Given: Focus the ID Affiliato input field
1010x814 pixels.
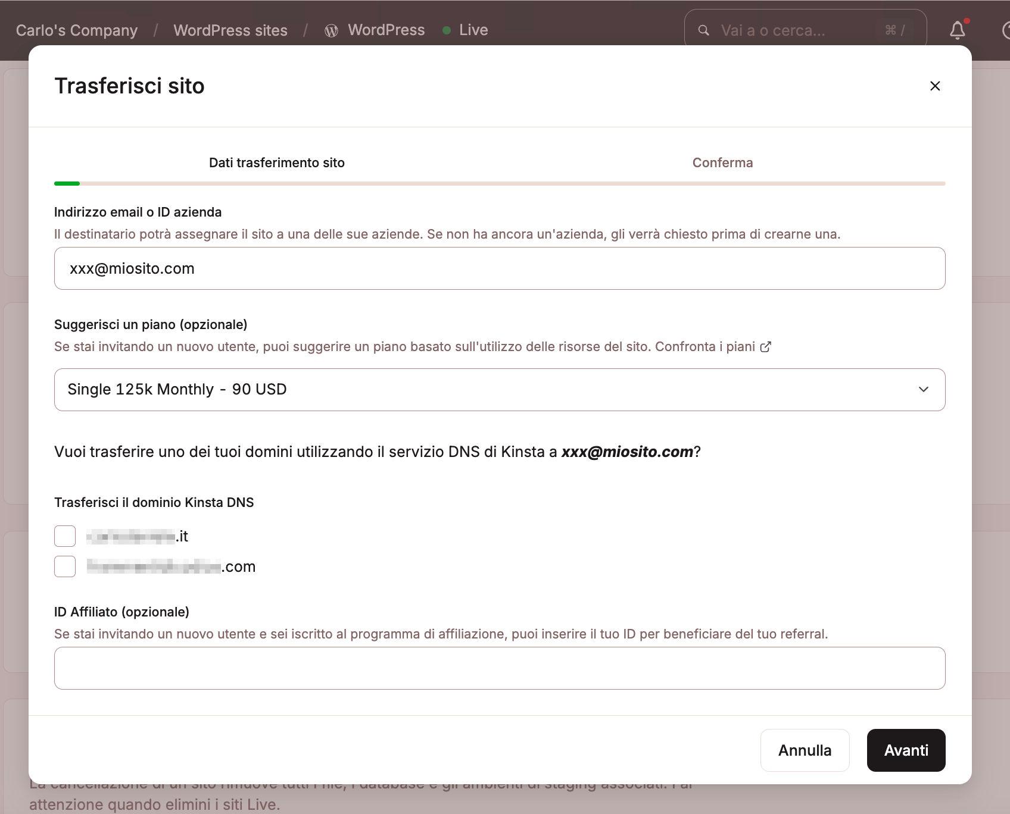Looking at the screenshot, I should [x=499, y=668].
